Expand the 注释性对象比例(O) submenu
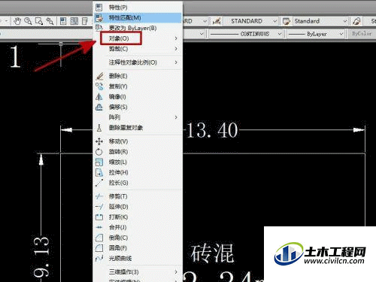Viewport: 376px width, 282px height. tap(138, 62)
